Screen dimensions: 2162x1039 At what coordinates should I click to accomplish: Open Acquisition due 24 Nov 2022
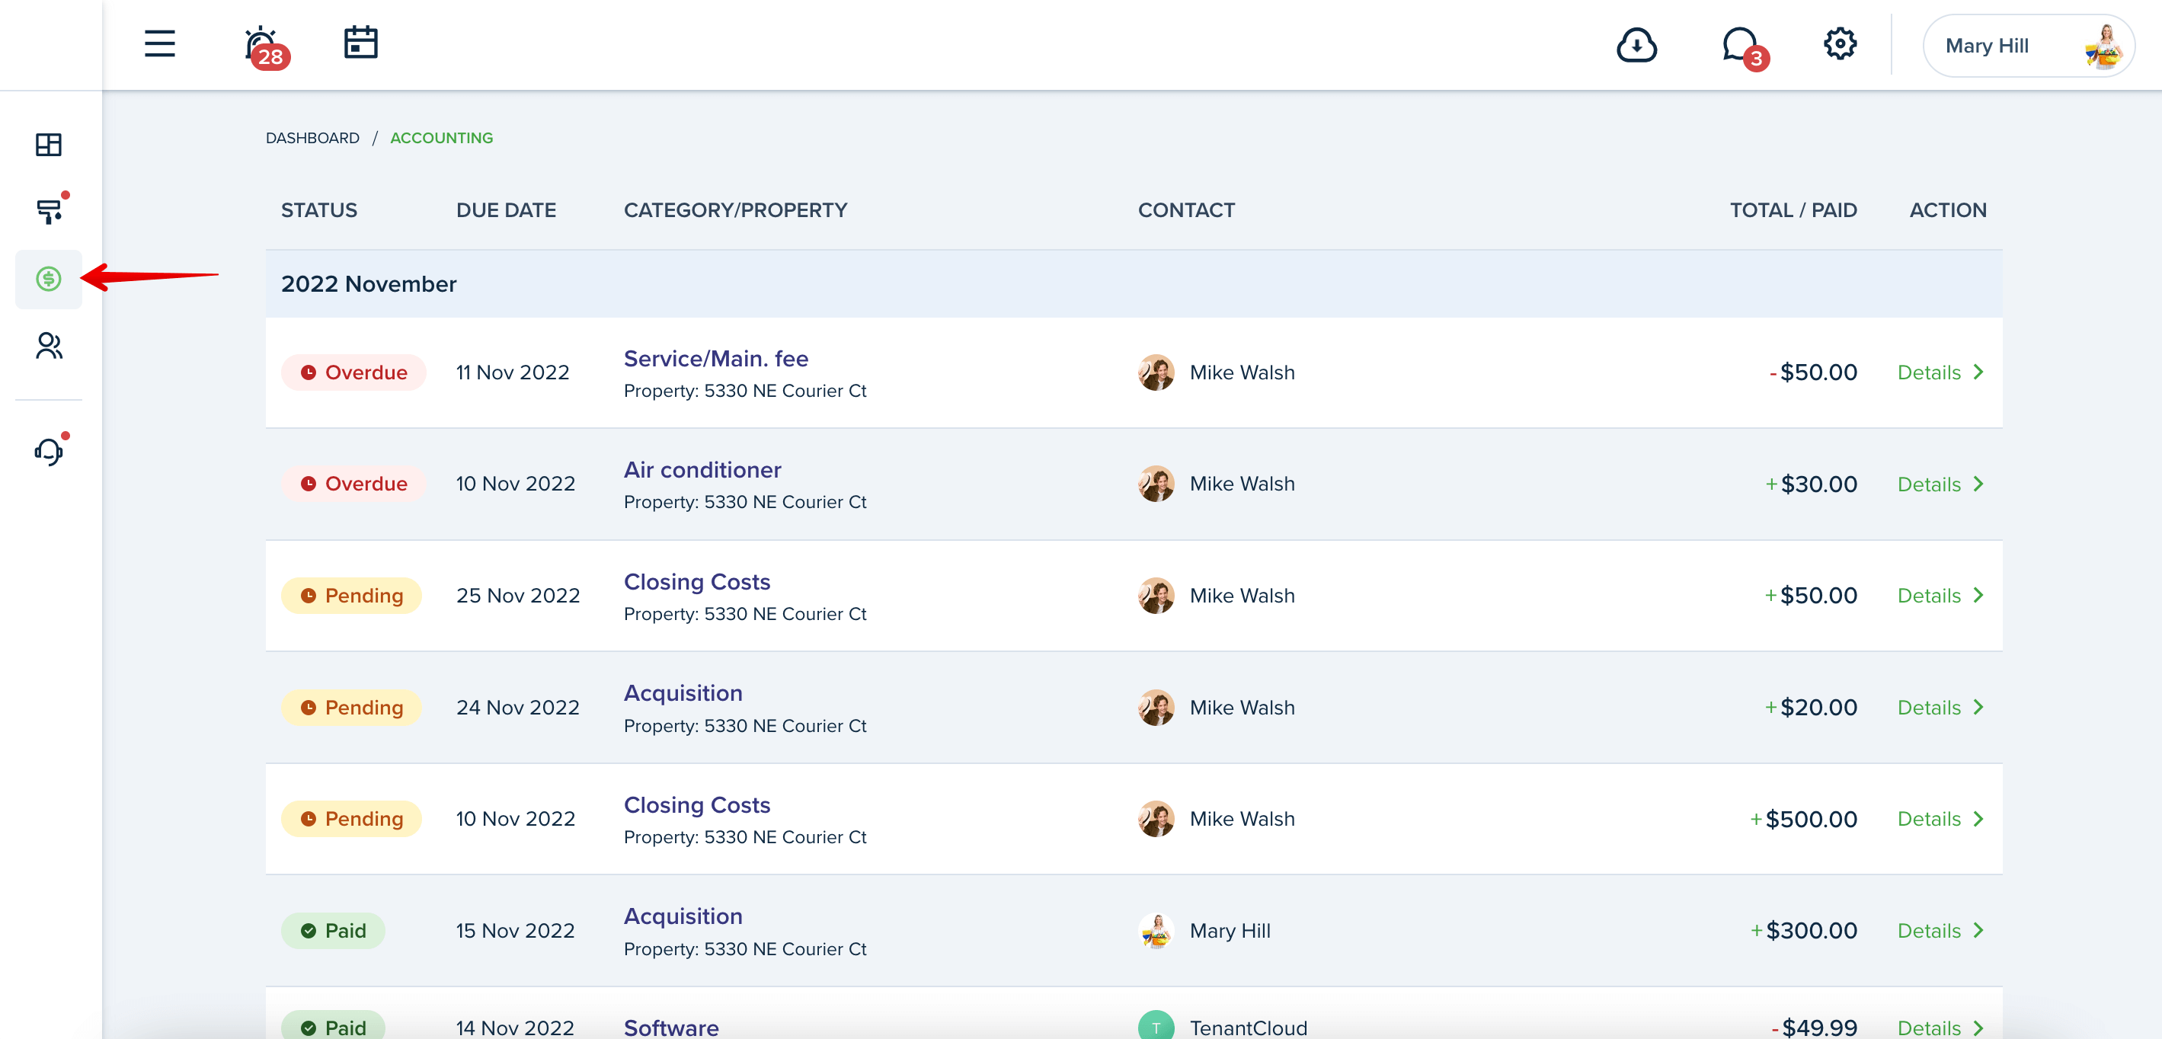683,693
